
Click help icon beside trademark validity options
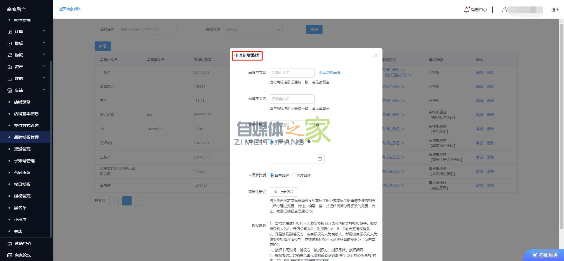[x=309, y=142]
